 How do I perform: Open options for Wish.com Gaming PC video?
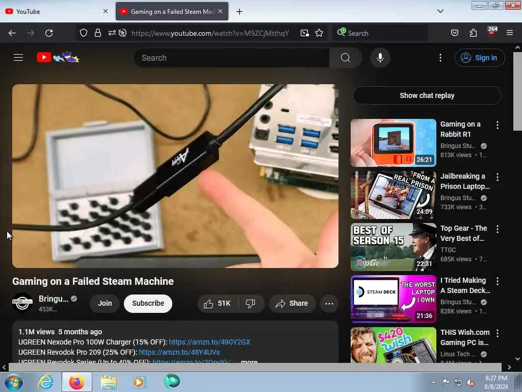pos(498,333)
